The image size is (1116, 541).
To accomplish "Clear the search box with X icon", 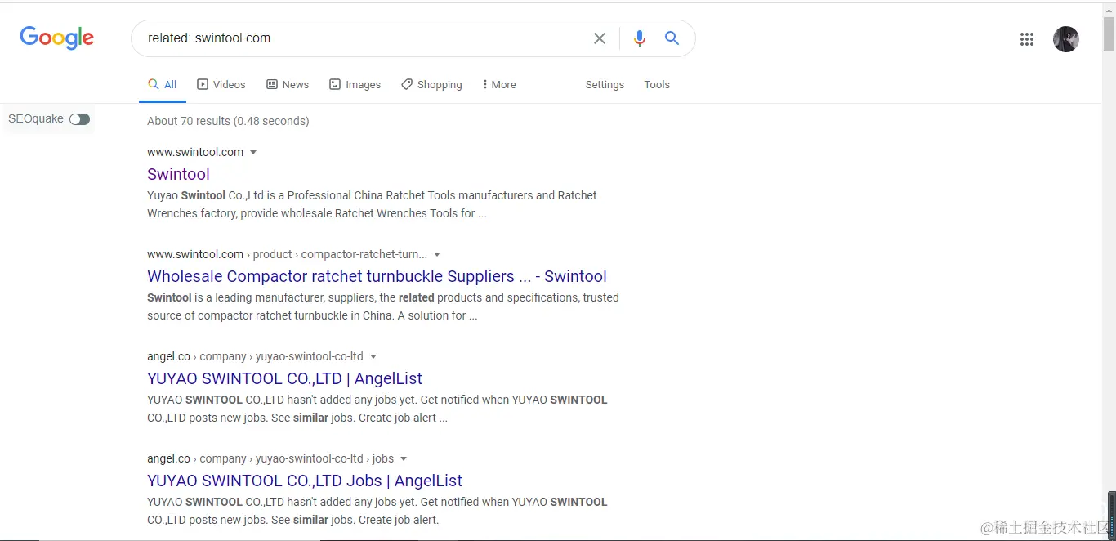I will click(600, 38).
